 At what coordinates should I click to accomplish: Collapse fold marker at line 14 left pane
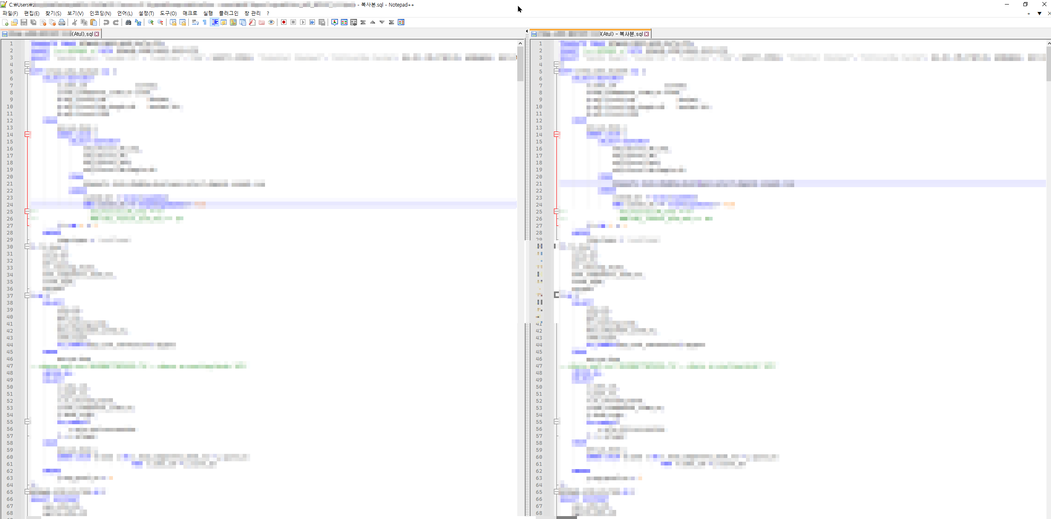point(27,134)
